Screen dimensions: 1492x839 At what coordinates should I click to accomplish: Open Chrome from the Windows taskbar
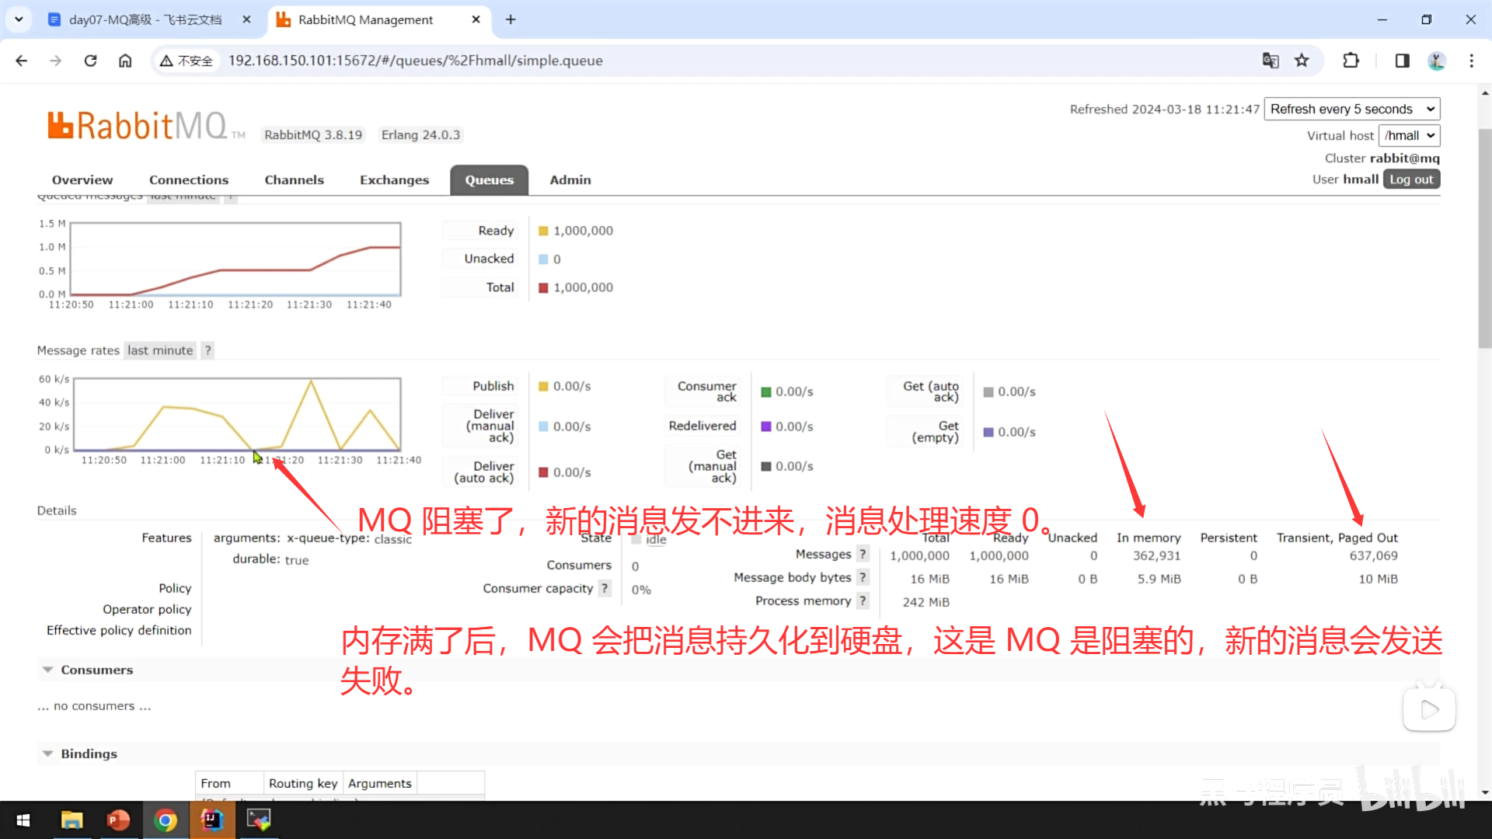(165, 820)
